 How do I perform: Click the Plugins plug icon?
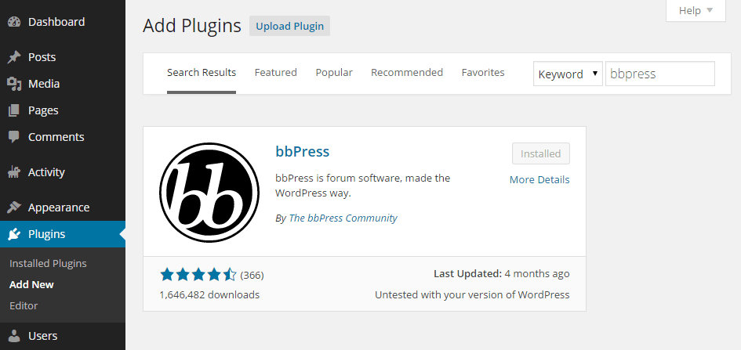pos(14,234)
